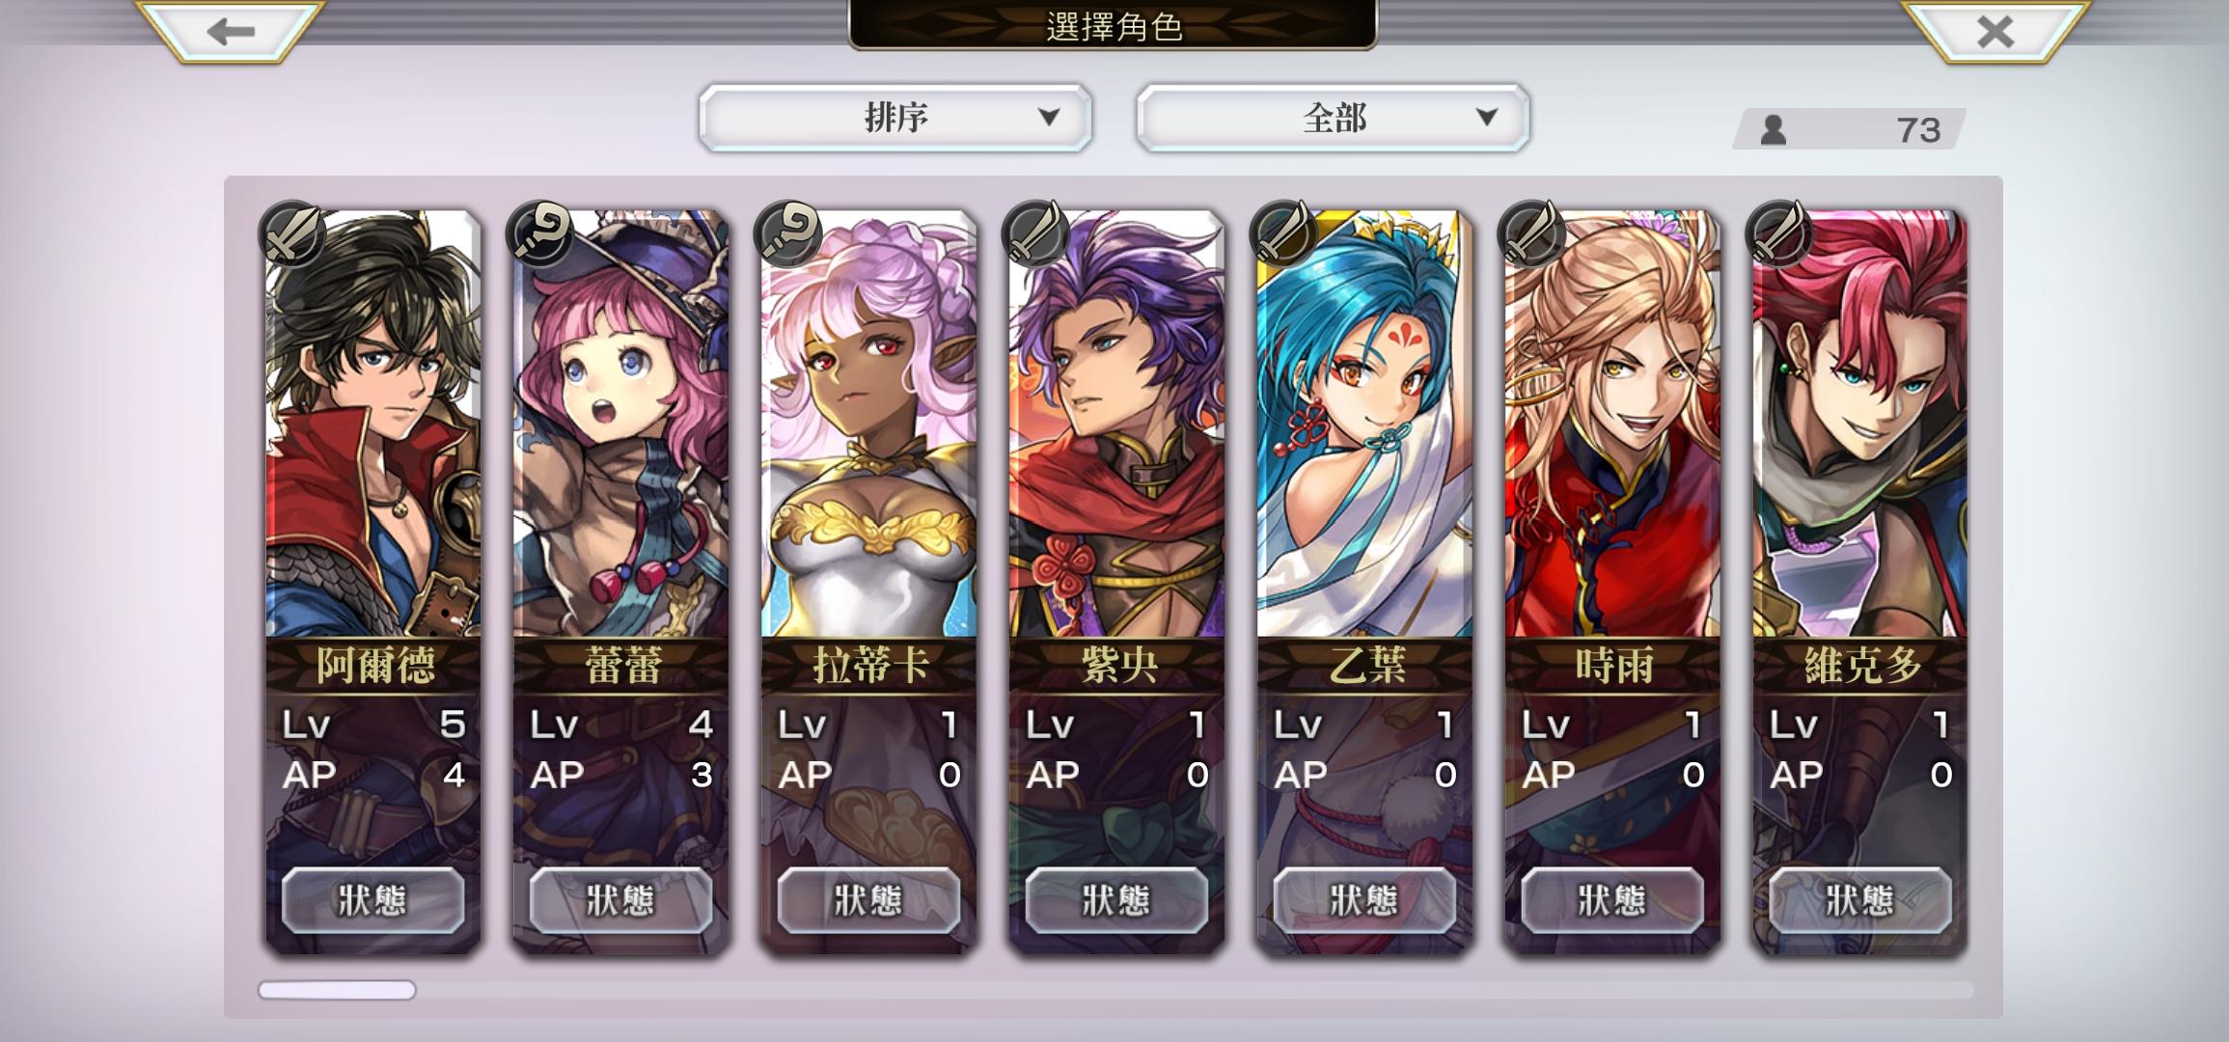
Task: Open the 排序 sort dropdown
Action: point(895,118)
